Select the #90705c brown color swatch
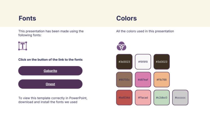Screen dimensions: 210x118 pyautogui.click(x=124, y=80)
